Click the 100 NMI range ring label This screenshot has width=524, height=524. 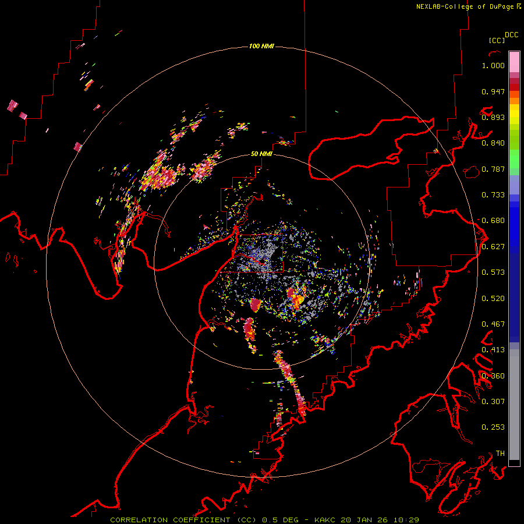[261, 46]
